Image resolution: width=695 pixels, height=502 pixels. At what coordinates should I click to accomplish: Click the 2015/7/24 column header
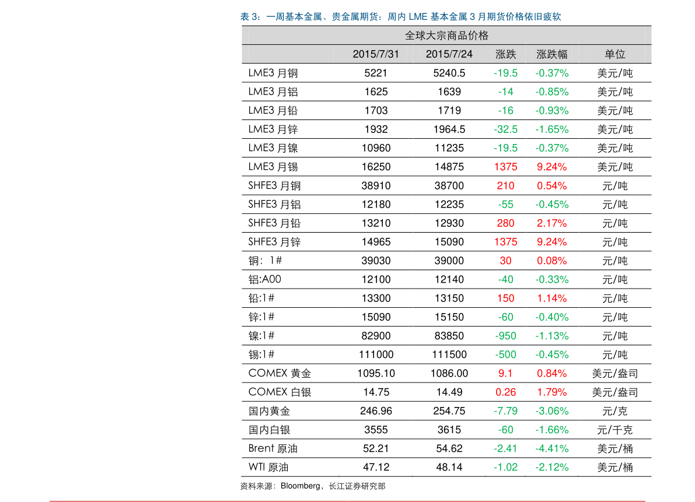coord(449,54)
